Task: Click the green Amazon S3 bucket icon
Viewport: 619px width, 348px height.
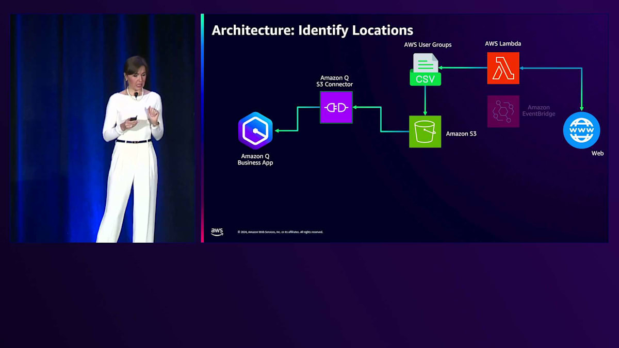Action: [x=425, y=131]
